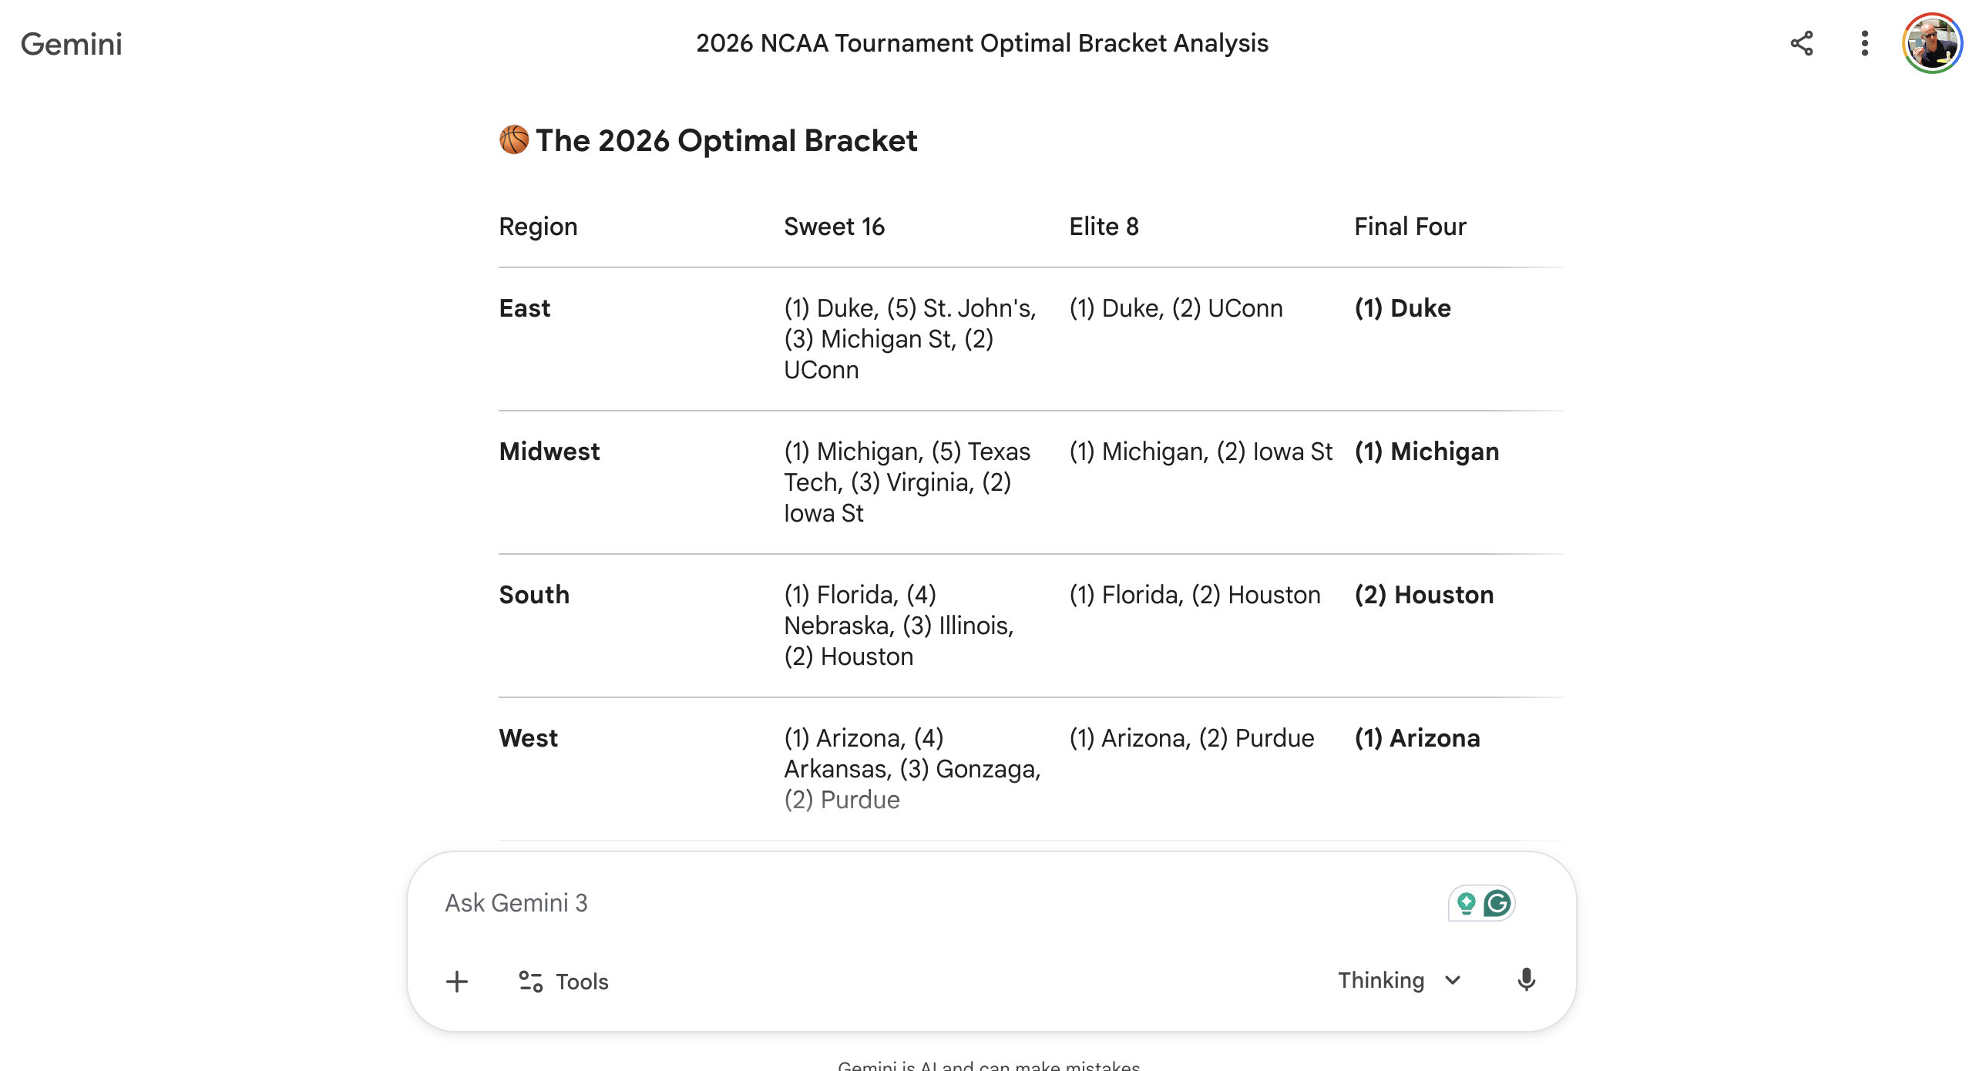Open the three-dot overflow menu
Viewport: 1976px width, 1071px height.
1863,44
